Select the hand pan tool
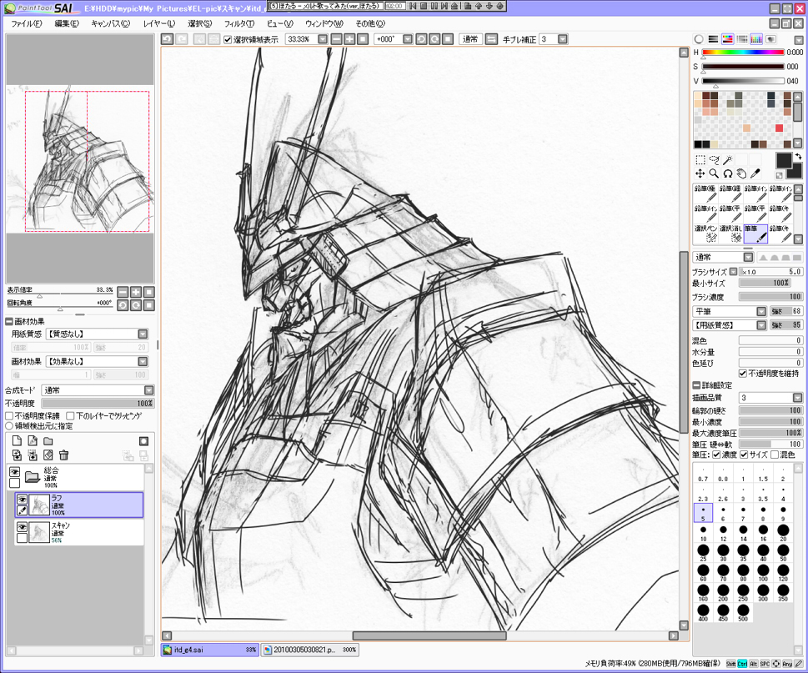Screen dimensions: 808x673 point(741,173)
